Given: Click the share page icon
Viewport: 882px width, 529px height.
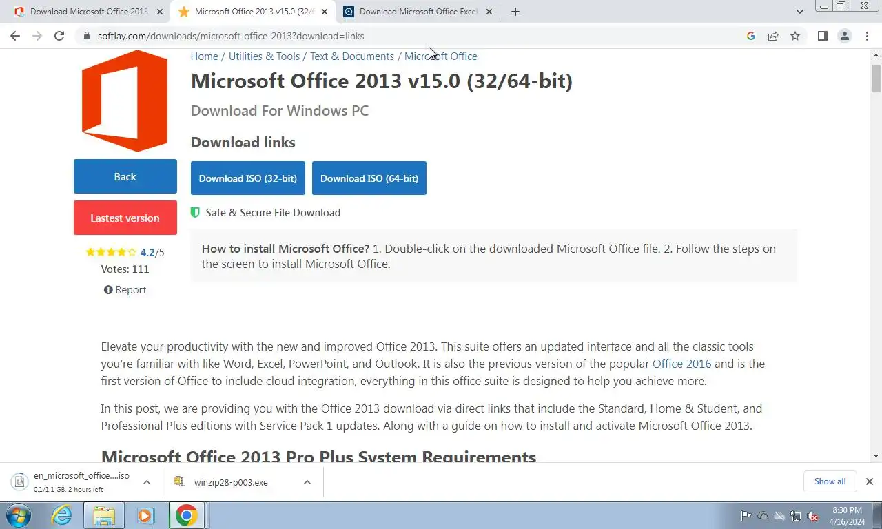Looking at the screenshot, I should 773,36.
